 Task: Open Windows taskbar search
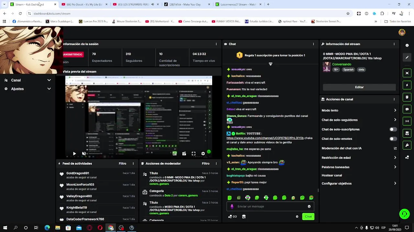[x=16, y=228]
